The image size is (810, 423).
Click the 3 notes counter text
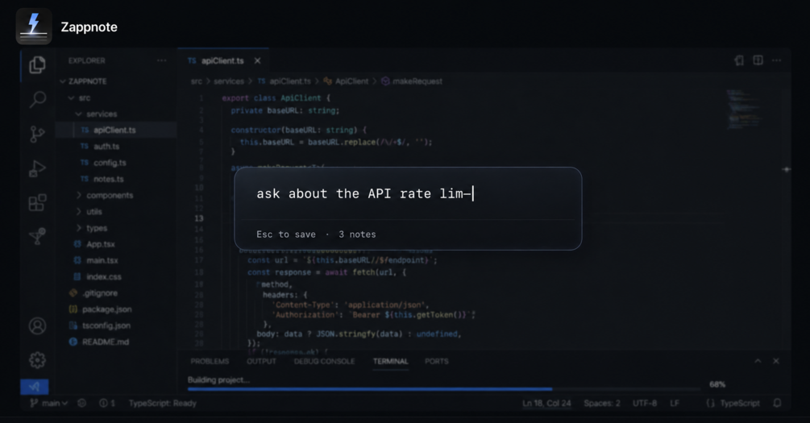pos(357,234)
